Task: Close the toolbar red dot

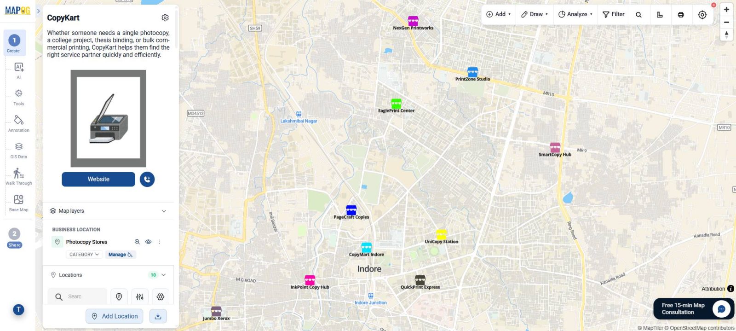Action: point(713,5)
